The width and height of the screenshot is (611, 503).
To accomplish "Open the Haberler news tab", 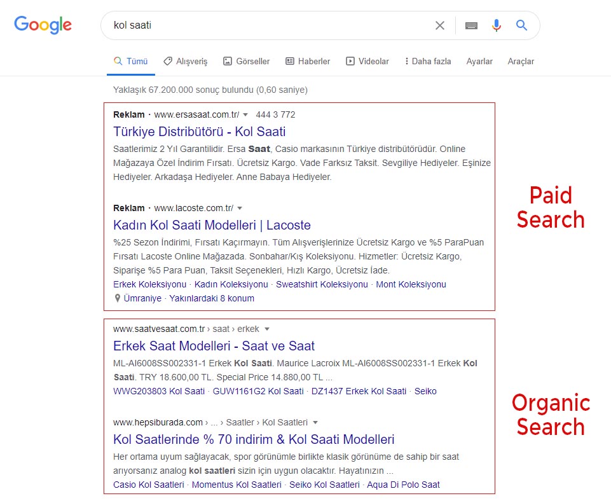I will click(x=308, y=62).
